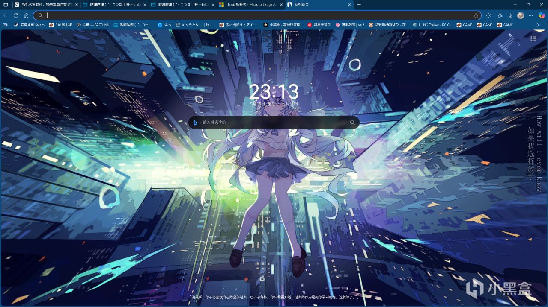Viewport: 548px width, 307px height.
Task: Switch to the 新机必备软件 tab
Action: [x=46, y=5]
